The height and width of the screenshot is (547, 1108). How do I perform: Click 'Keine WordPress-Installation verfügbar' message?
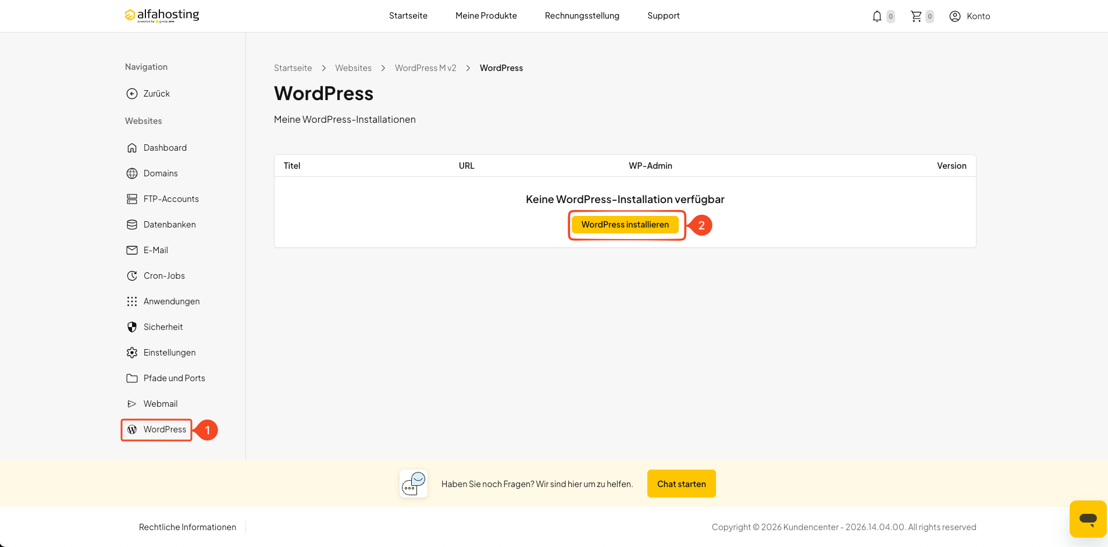625,199
